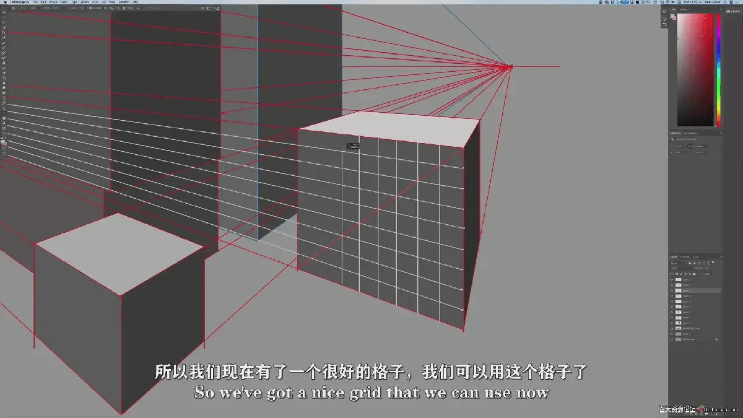This screenshot has width=743, height=418.
Task: Click the Home icon in options bar
Action: [x=13, y=7]
